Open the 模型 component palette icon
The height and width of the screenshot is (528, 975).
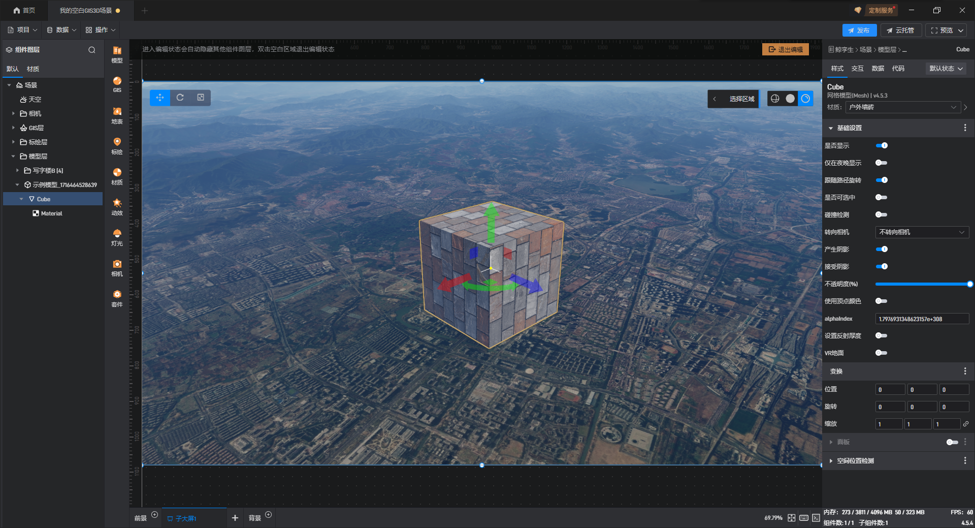click(117, 54)
